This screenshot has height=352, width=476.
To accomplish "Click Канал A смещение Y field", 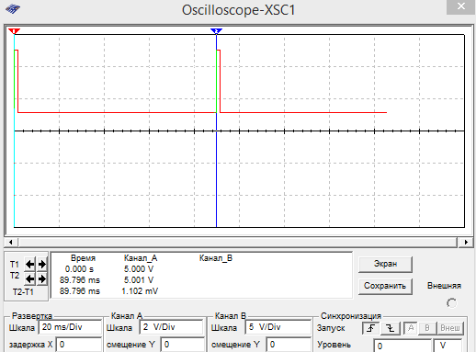I will pyautogui.click(x=183, y=345).
